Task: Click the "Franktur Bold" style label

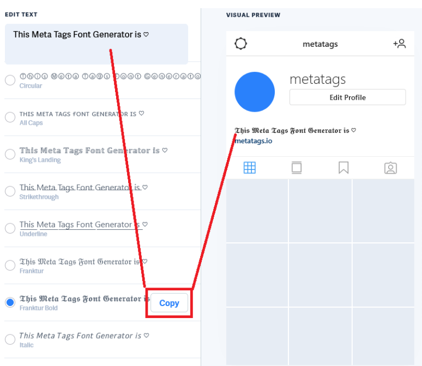Action: [x=39, y=308]
